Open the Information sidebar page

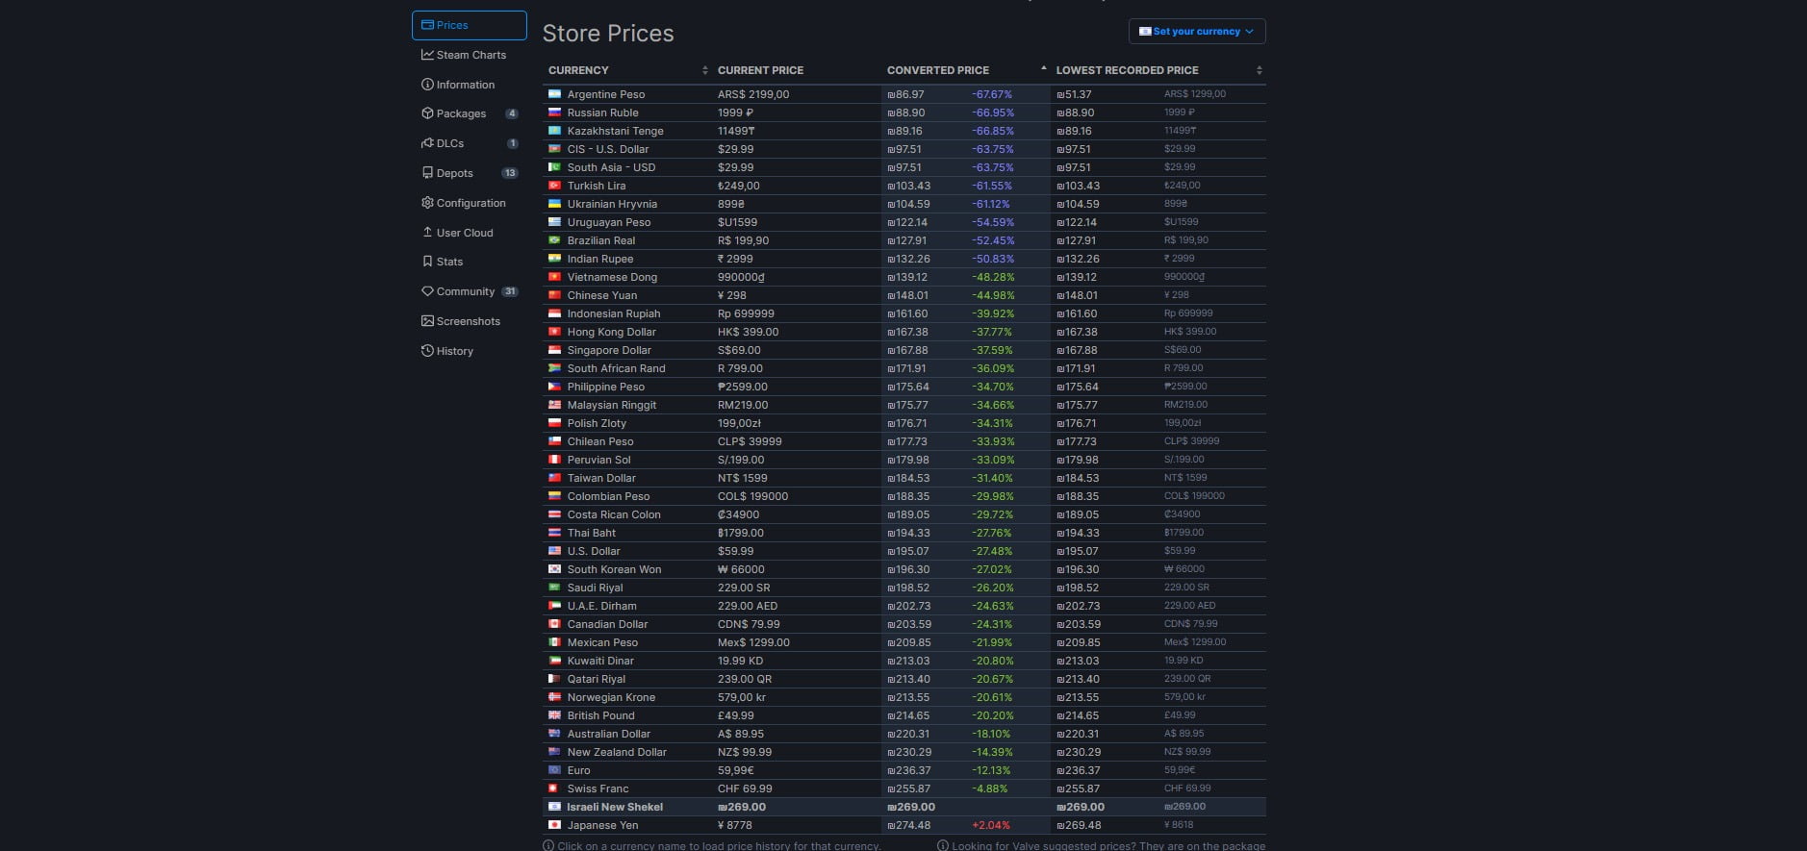tap(465, 85)
